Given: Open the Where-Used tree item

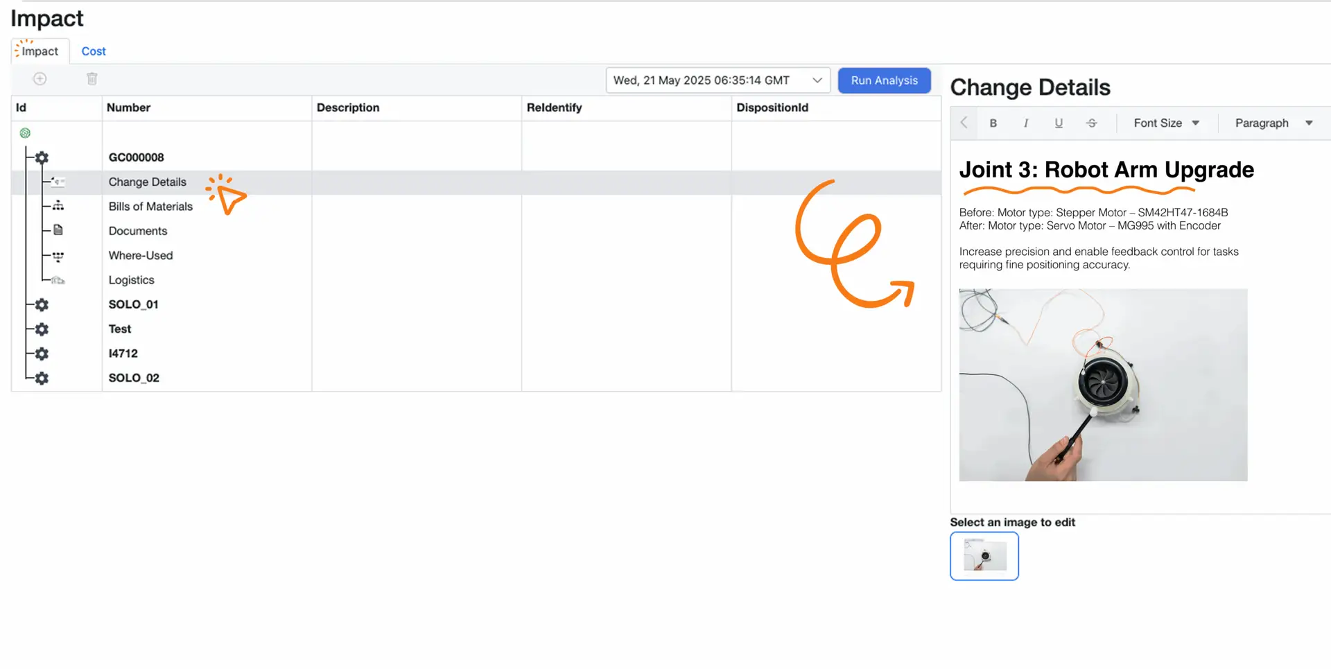Looking at the screenshot, I should tap(141, 256).
